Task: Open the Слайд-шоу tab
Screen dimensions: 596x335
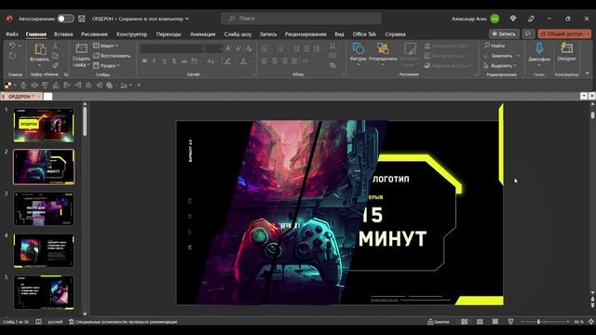Action: click(237, 34)
